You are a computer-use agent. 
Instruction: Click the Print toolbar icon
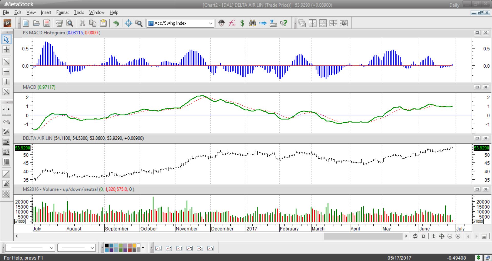click(59, 23)
